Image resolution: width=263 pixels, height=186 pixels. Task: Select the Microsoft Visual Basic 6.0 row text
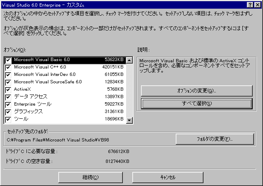pyautogui.click(x=42, y=59)
